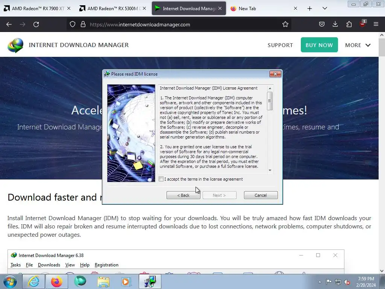The width and height of the screenshot is (385, 289).
Task: Click the Tasks menu in IDM preview
Action: click(x=16, y=265)
